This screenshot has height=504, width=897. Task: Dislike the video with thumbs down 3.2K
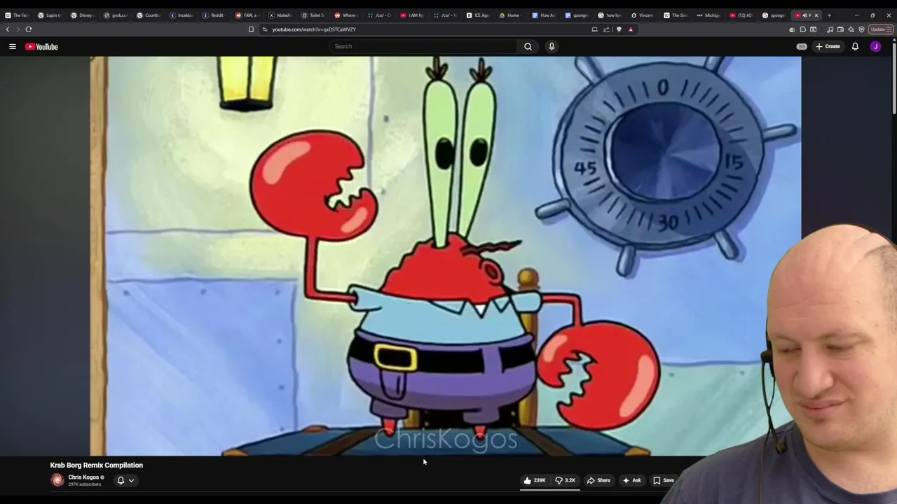point(565,480)
